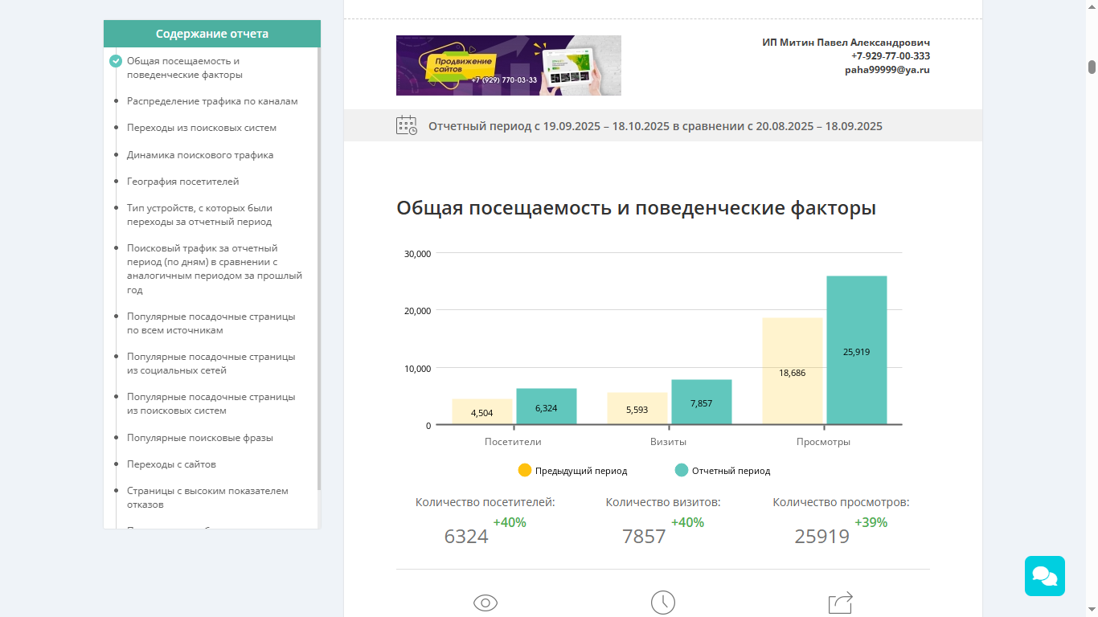Screen dimensions: 1098x617
Task: Click the bullet icon beside Переходы с сайтов
Action: [x=115, y=464]
